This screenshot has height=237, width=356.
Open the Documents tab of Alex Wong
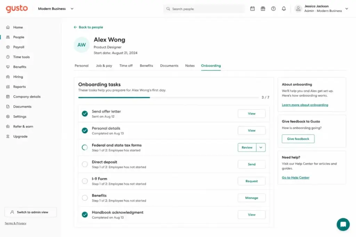[169, 66]
